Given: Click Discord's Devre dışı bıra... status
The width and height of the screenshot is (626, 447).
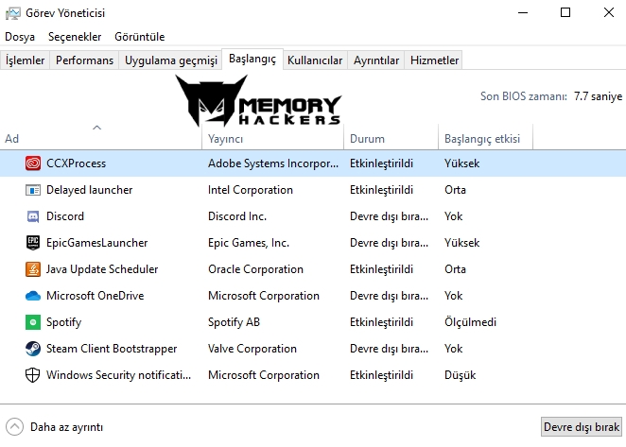Looking at the screenshot, I should pos(389,216).
